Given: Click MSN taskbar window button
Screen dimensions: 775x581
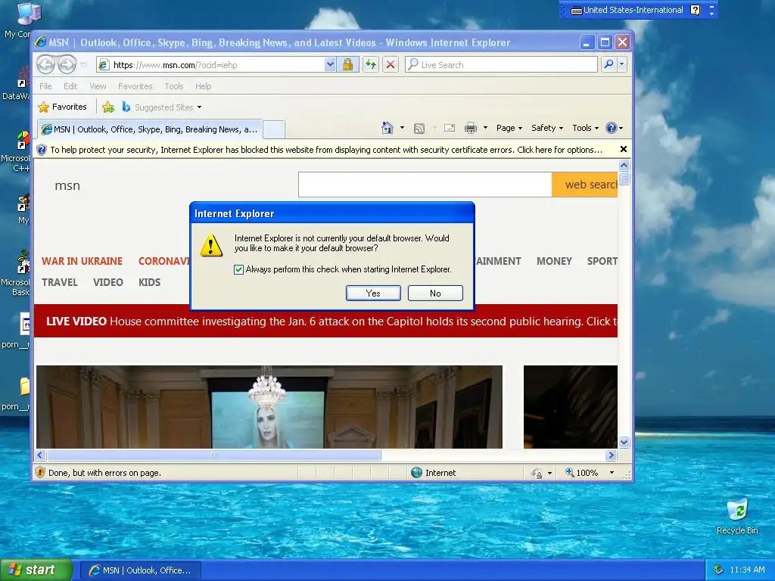Looking at the screenshot, I should click(x=140, y=570).
